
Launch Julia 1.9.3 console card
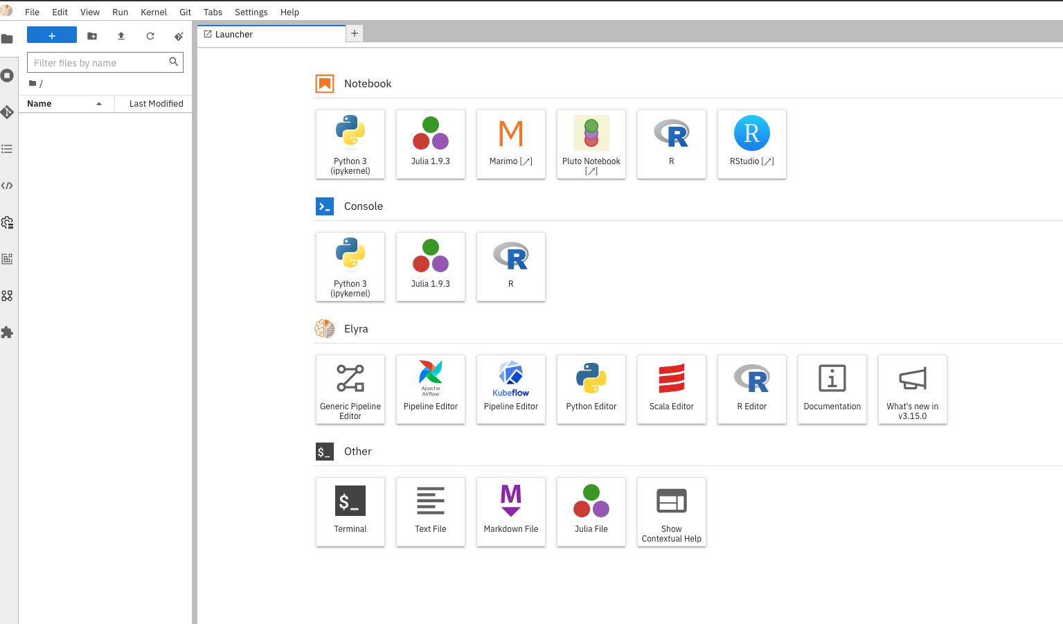pyautogui.click(x=431, y=267)
